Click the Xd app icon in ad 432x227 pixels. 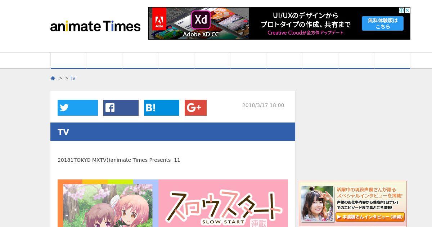[x=201, y=19]
